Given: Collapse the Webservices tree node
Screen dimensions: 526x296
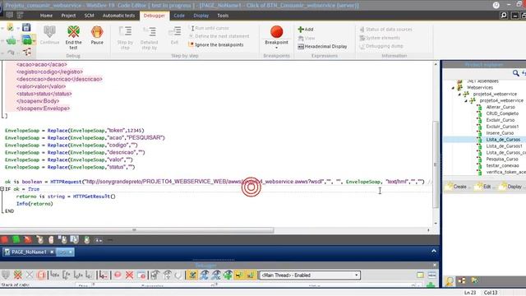Looking at the screenshot, I should pyautogui.click(x=453, y=88).
